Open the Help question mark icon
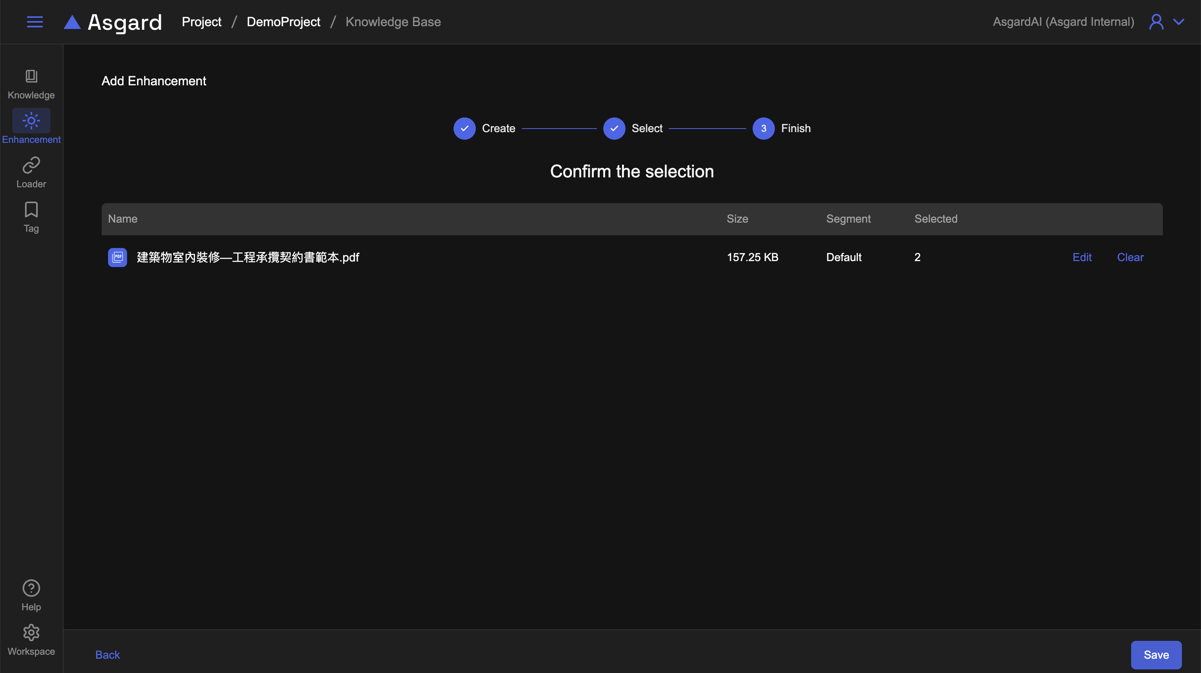Screen dimensions: 1201x673 pyautogui.click(x=31, y=588)
